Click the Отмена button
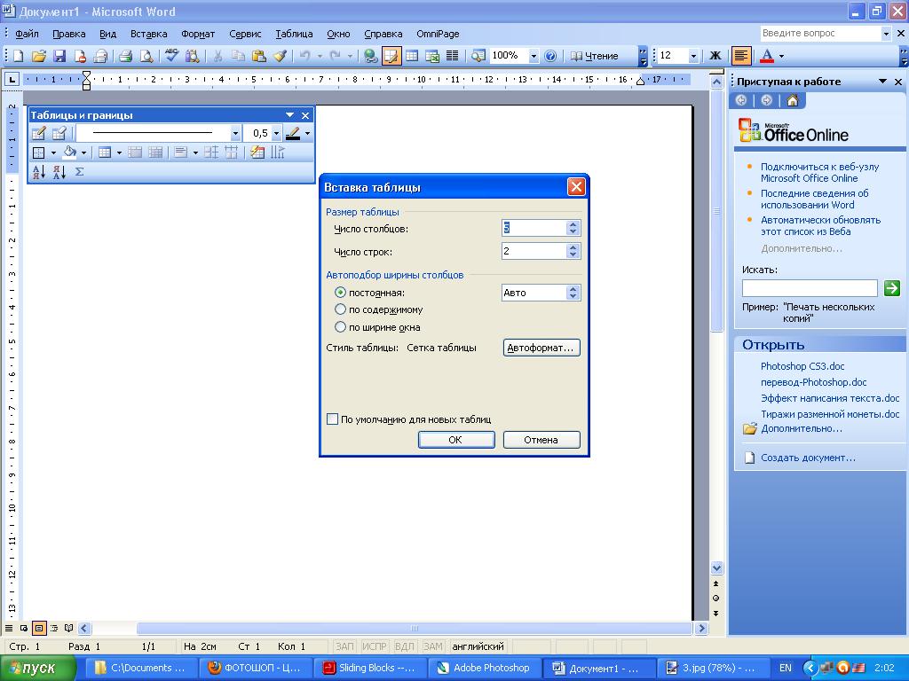 [541, 440]
